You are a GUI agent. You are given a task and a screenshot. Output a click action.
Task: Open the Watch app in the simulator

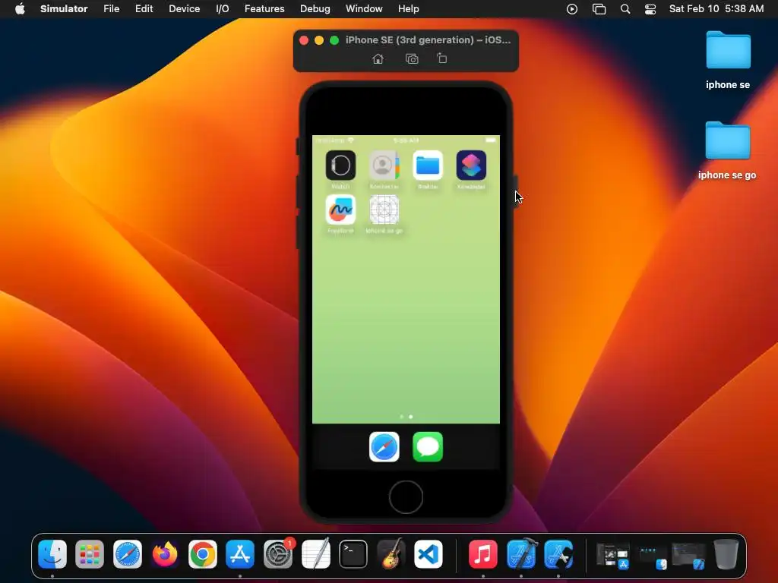(340, 165)
